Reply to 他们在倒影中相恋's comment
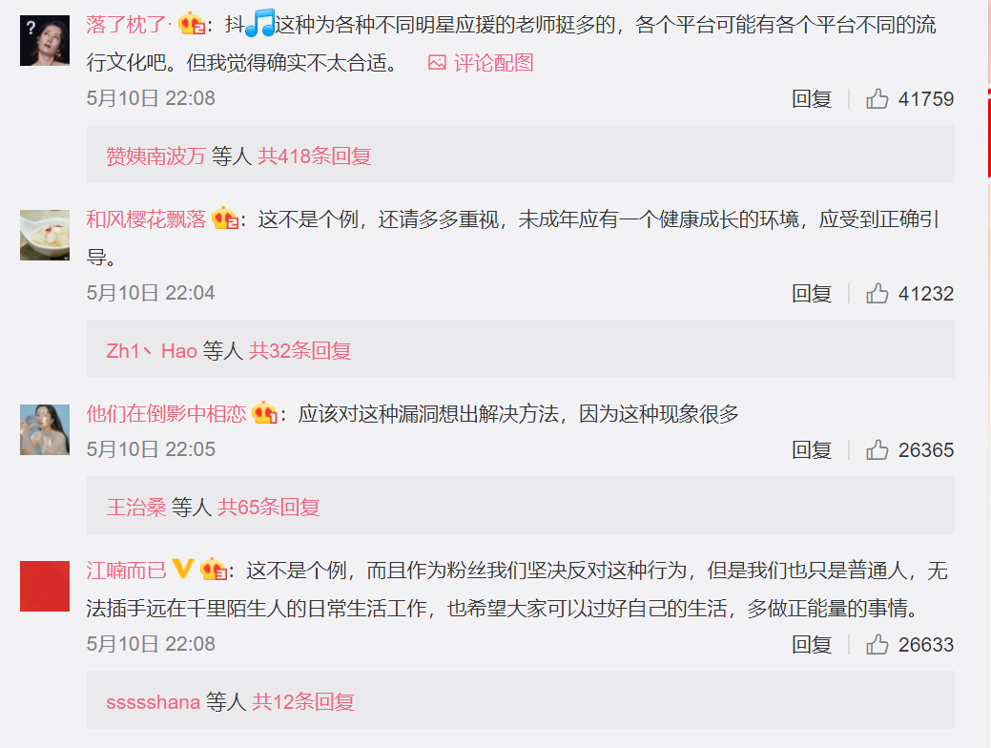991x748 pixels. 812,449
